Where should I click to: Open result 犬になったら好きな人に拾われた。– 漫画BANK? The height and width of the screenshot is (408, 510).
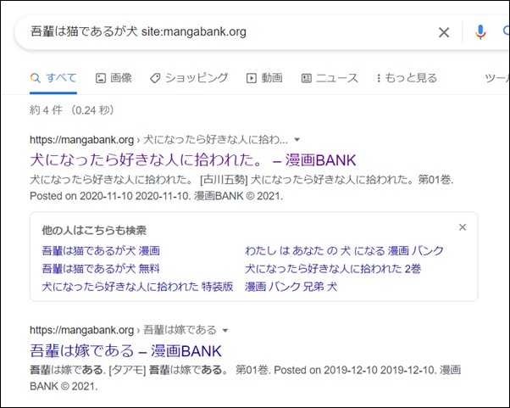click(193, 159)
